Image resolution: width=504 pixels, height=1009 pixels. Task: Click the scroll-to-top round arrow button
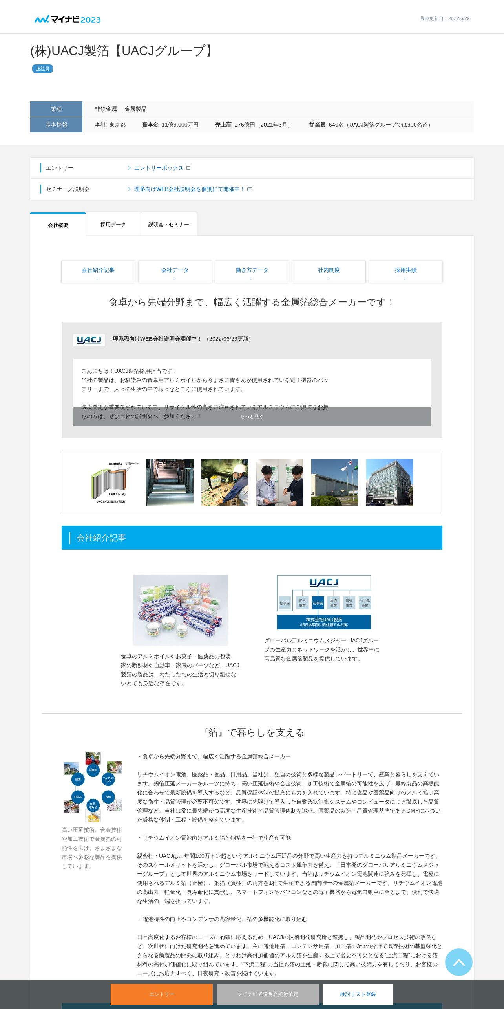(x=458, y=962)
